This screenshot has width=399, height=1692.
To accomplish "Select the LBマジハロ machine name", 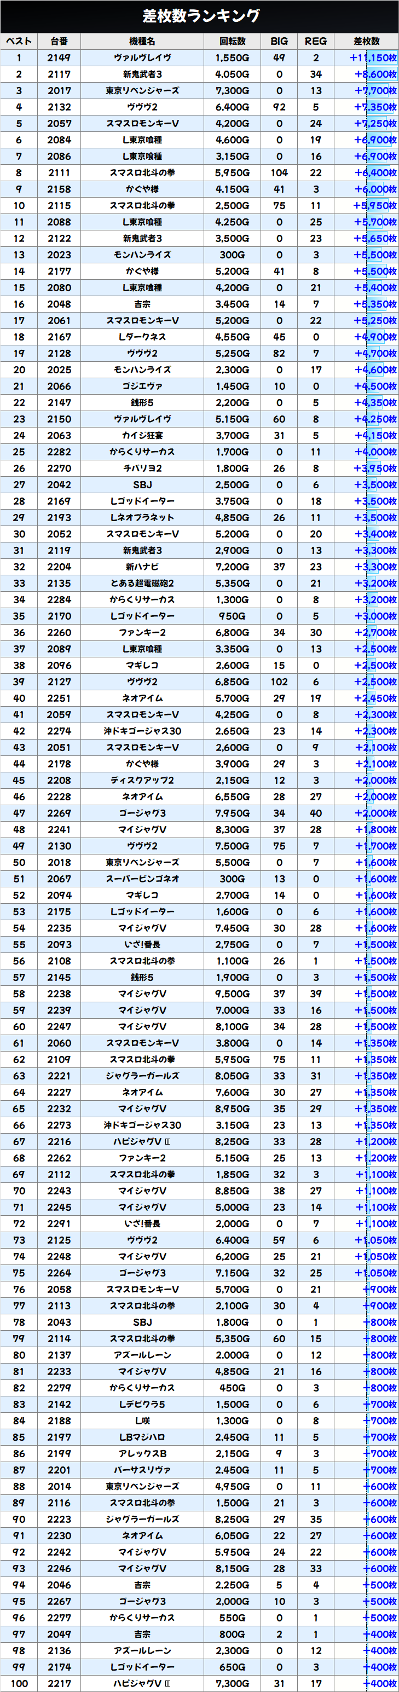I will click(142, 1437).
